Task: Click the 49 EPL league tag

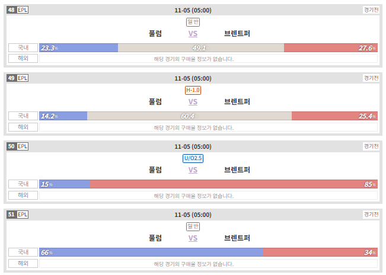Action: click(17, 78)
